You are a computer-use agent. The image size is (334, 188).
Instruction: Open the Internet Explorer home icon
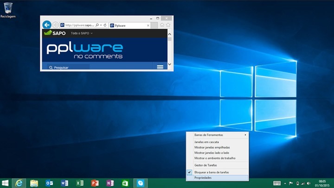(x=162, y=25)
